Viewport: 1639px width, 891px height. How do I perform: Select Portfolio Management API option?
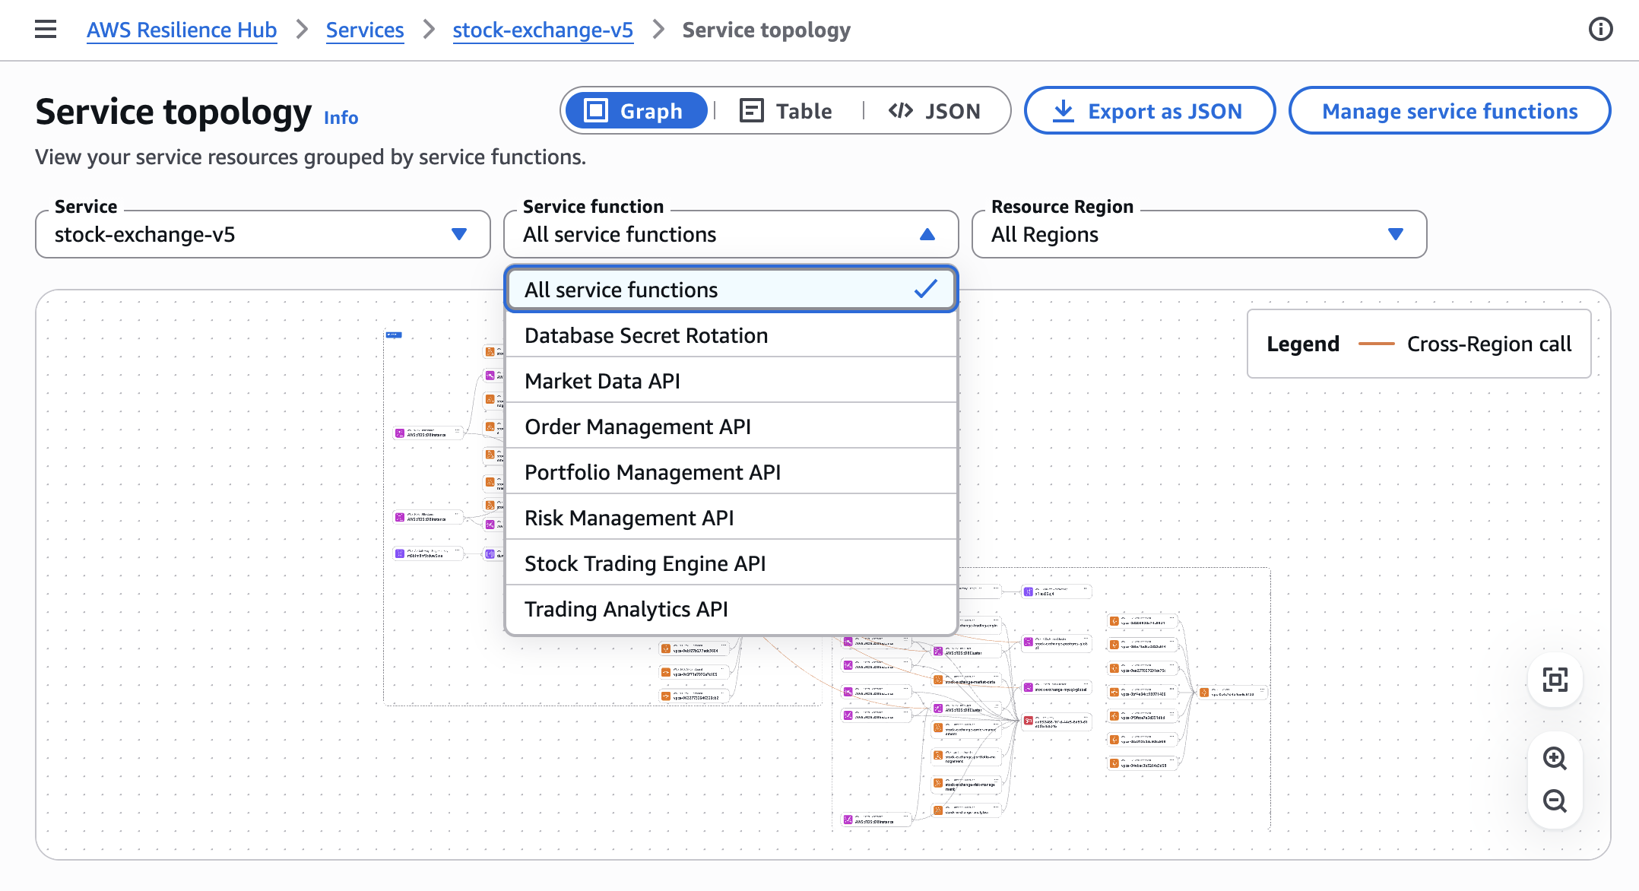[x=731, y=472]
